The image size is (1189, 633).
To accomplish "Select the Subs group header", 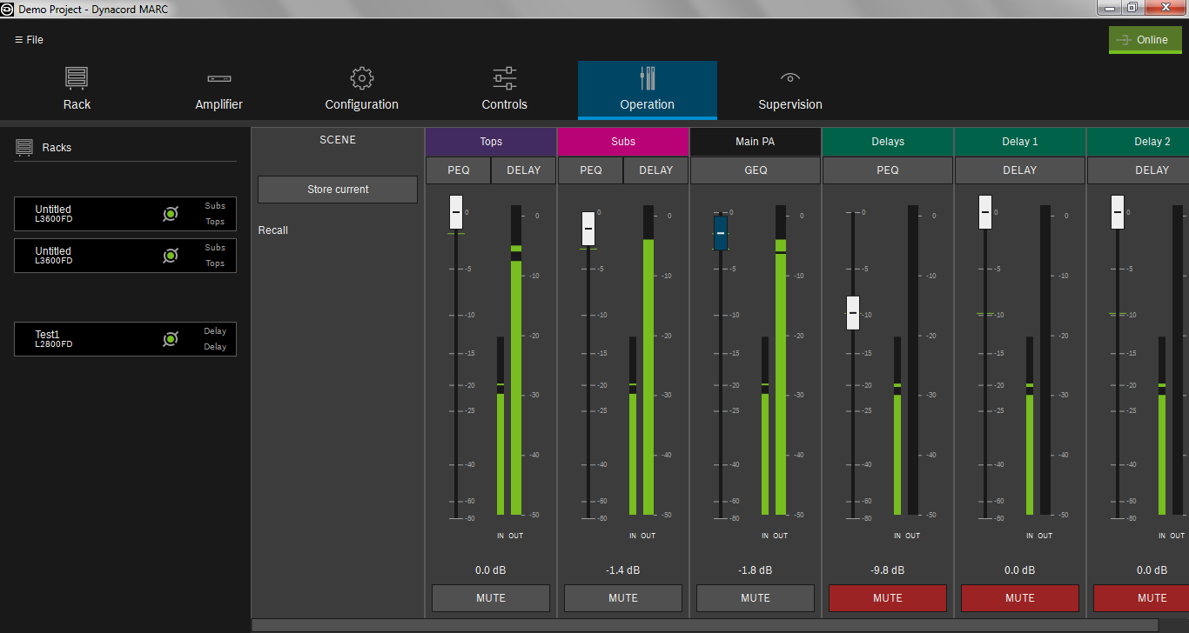I will click(623, 142).
